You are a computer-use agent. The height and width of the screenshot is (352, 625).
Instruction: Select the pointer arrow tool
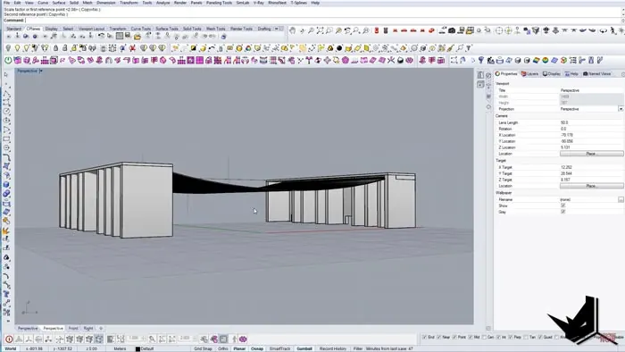6,74
